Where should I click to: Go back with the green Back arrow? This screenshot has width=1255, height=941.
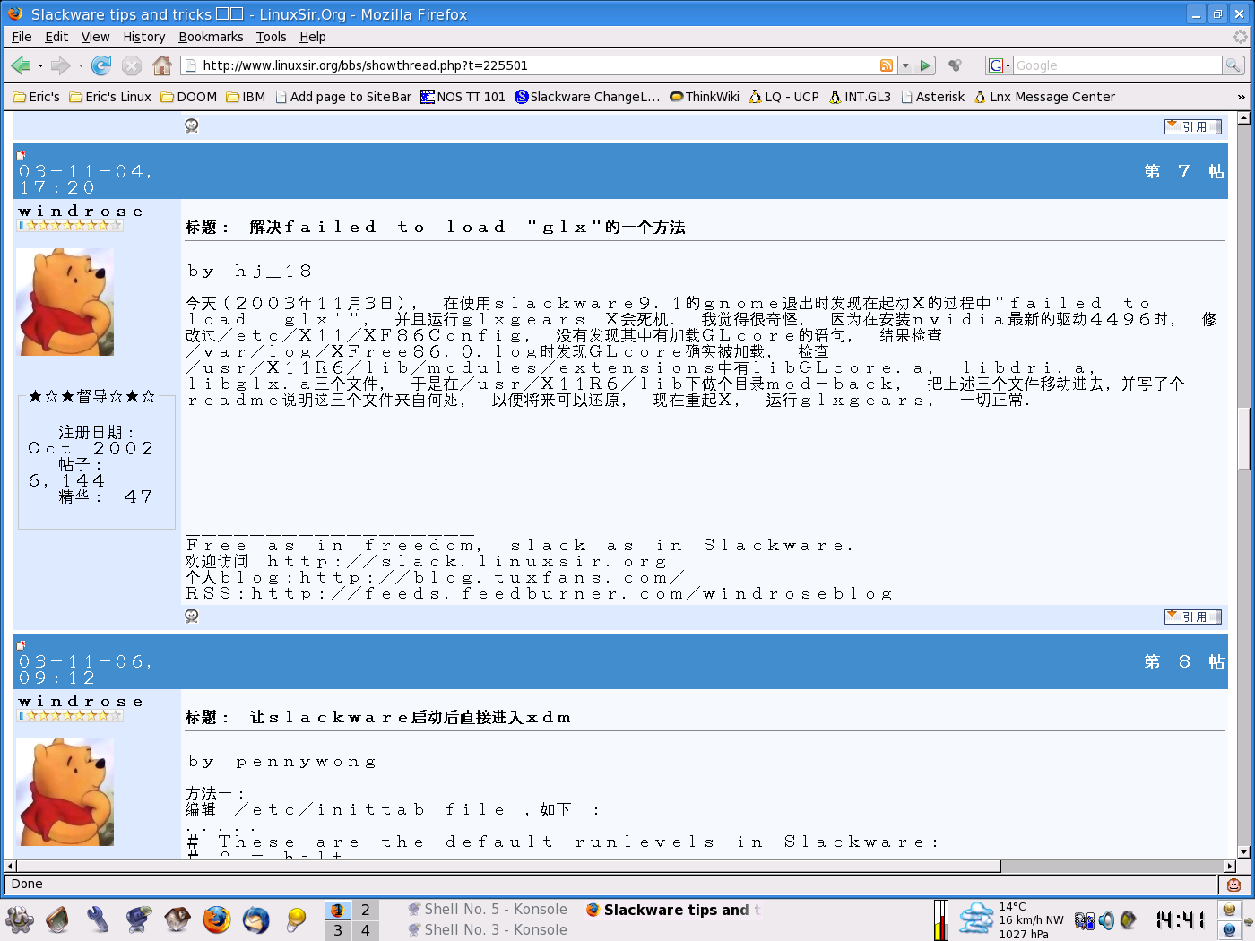click(20, 65)
